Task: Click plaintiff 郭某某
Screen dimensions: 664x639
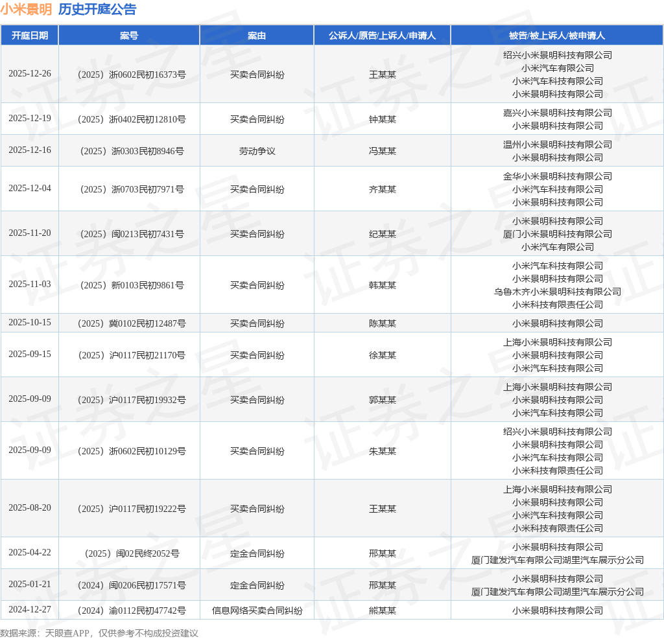Action: point(383,401)
